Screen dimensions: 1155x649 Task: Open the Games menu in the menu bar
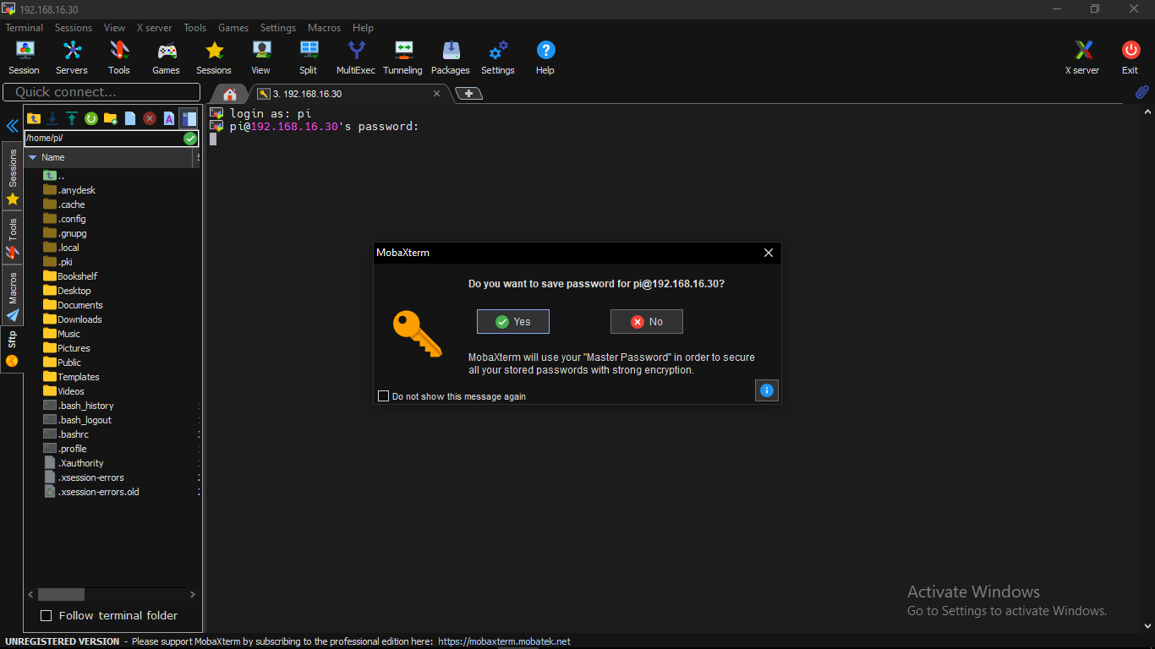233,28
